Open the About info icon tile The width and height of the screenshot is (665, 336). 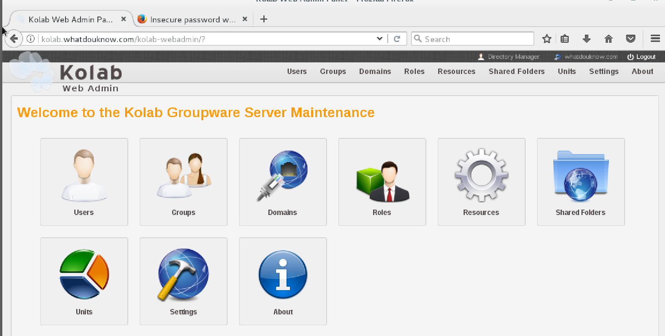click(283, 274)
